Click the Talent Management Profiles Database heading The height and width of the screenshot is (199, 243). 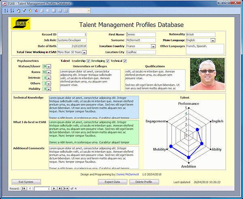pyautogui.click(x=131, y=25)
